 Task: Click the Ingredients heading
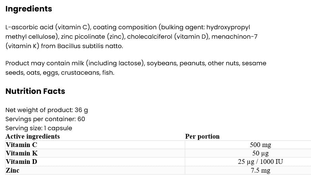29,9
